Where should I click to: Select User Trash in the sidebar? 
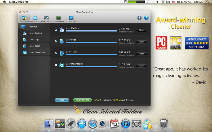(34, 46)
